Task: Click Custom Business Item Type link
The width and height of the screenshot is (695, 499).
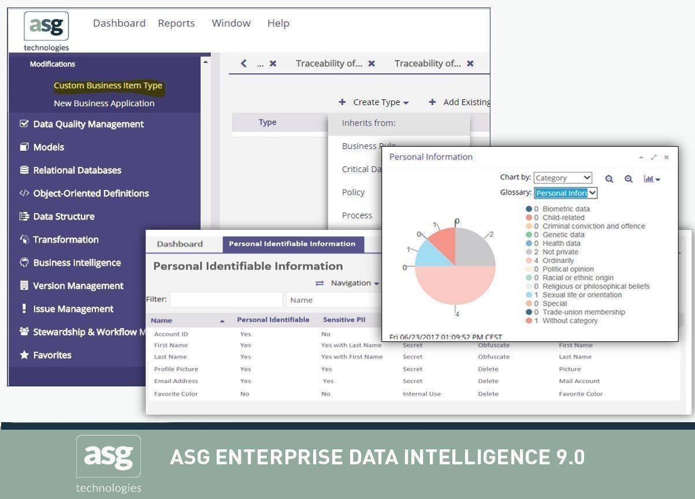Action: (x=108, y=85)
